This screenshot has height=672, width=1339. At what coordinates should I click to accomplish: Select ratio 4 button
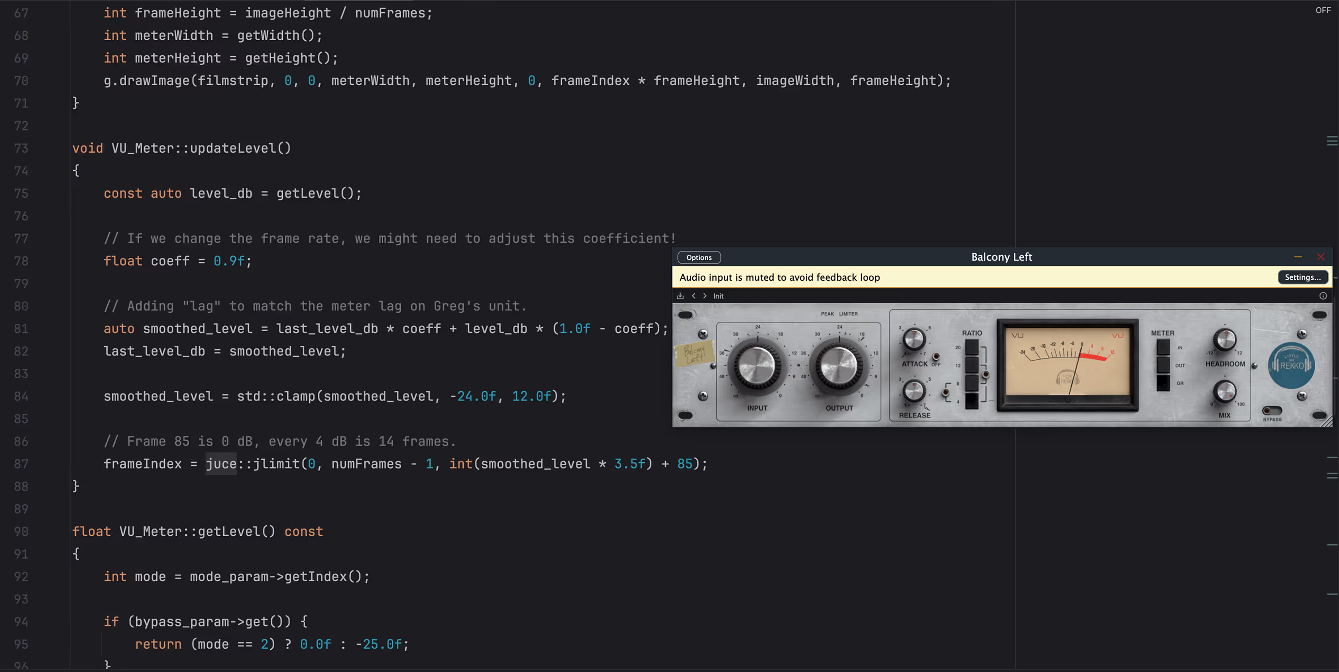click(971, 401)
